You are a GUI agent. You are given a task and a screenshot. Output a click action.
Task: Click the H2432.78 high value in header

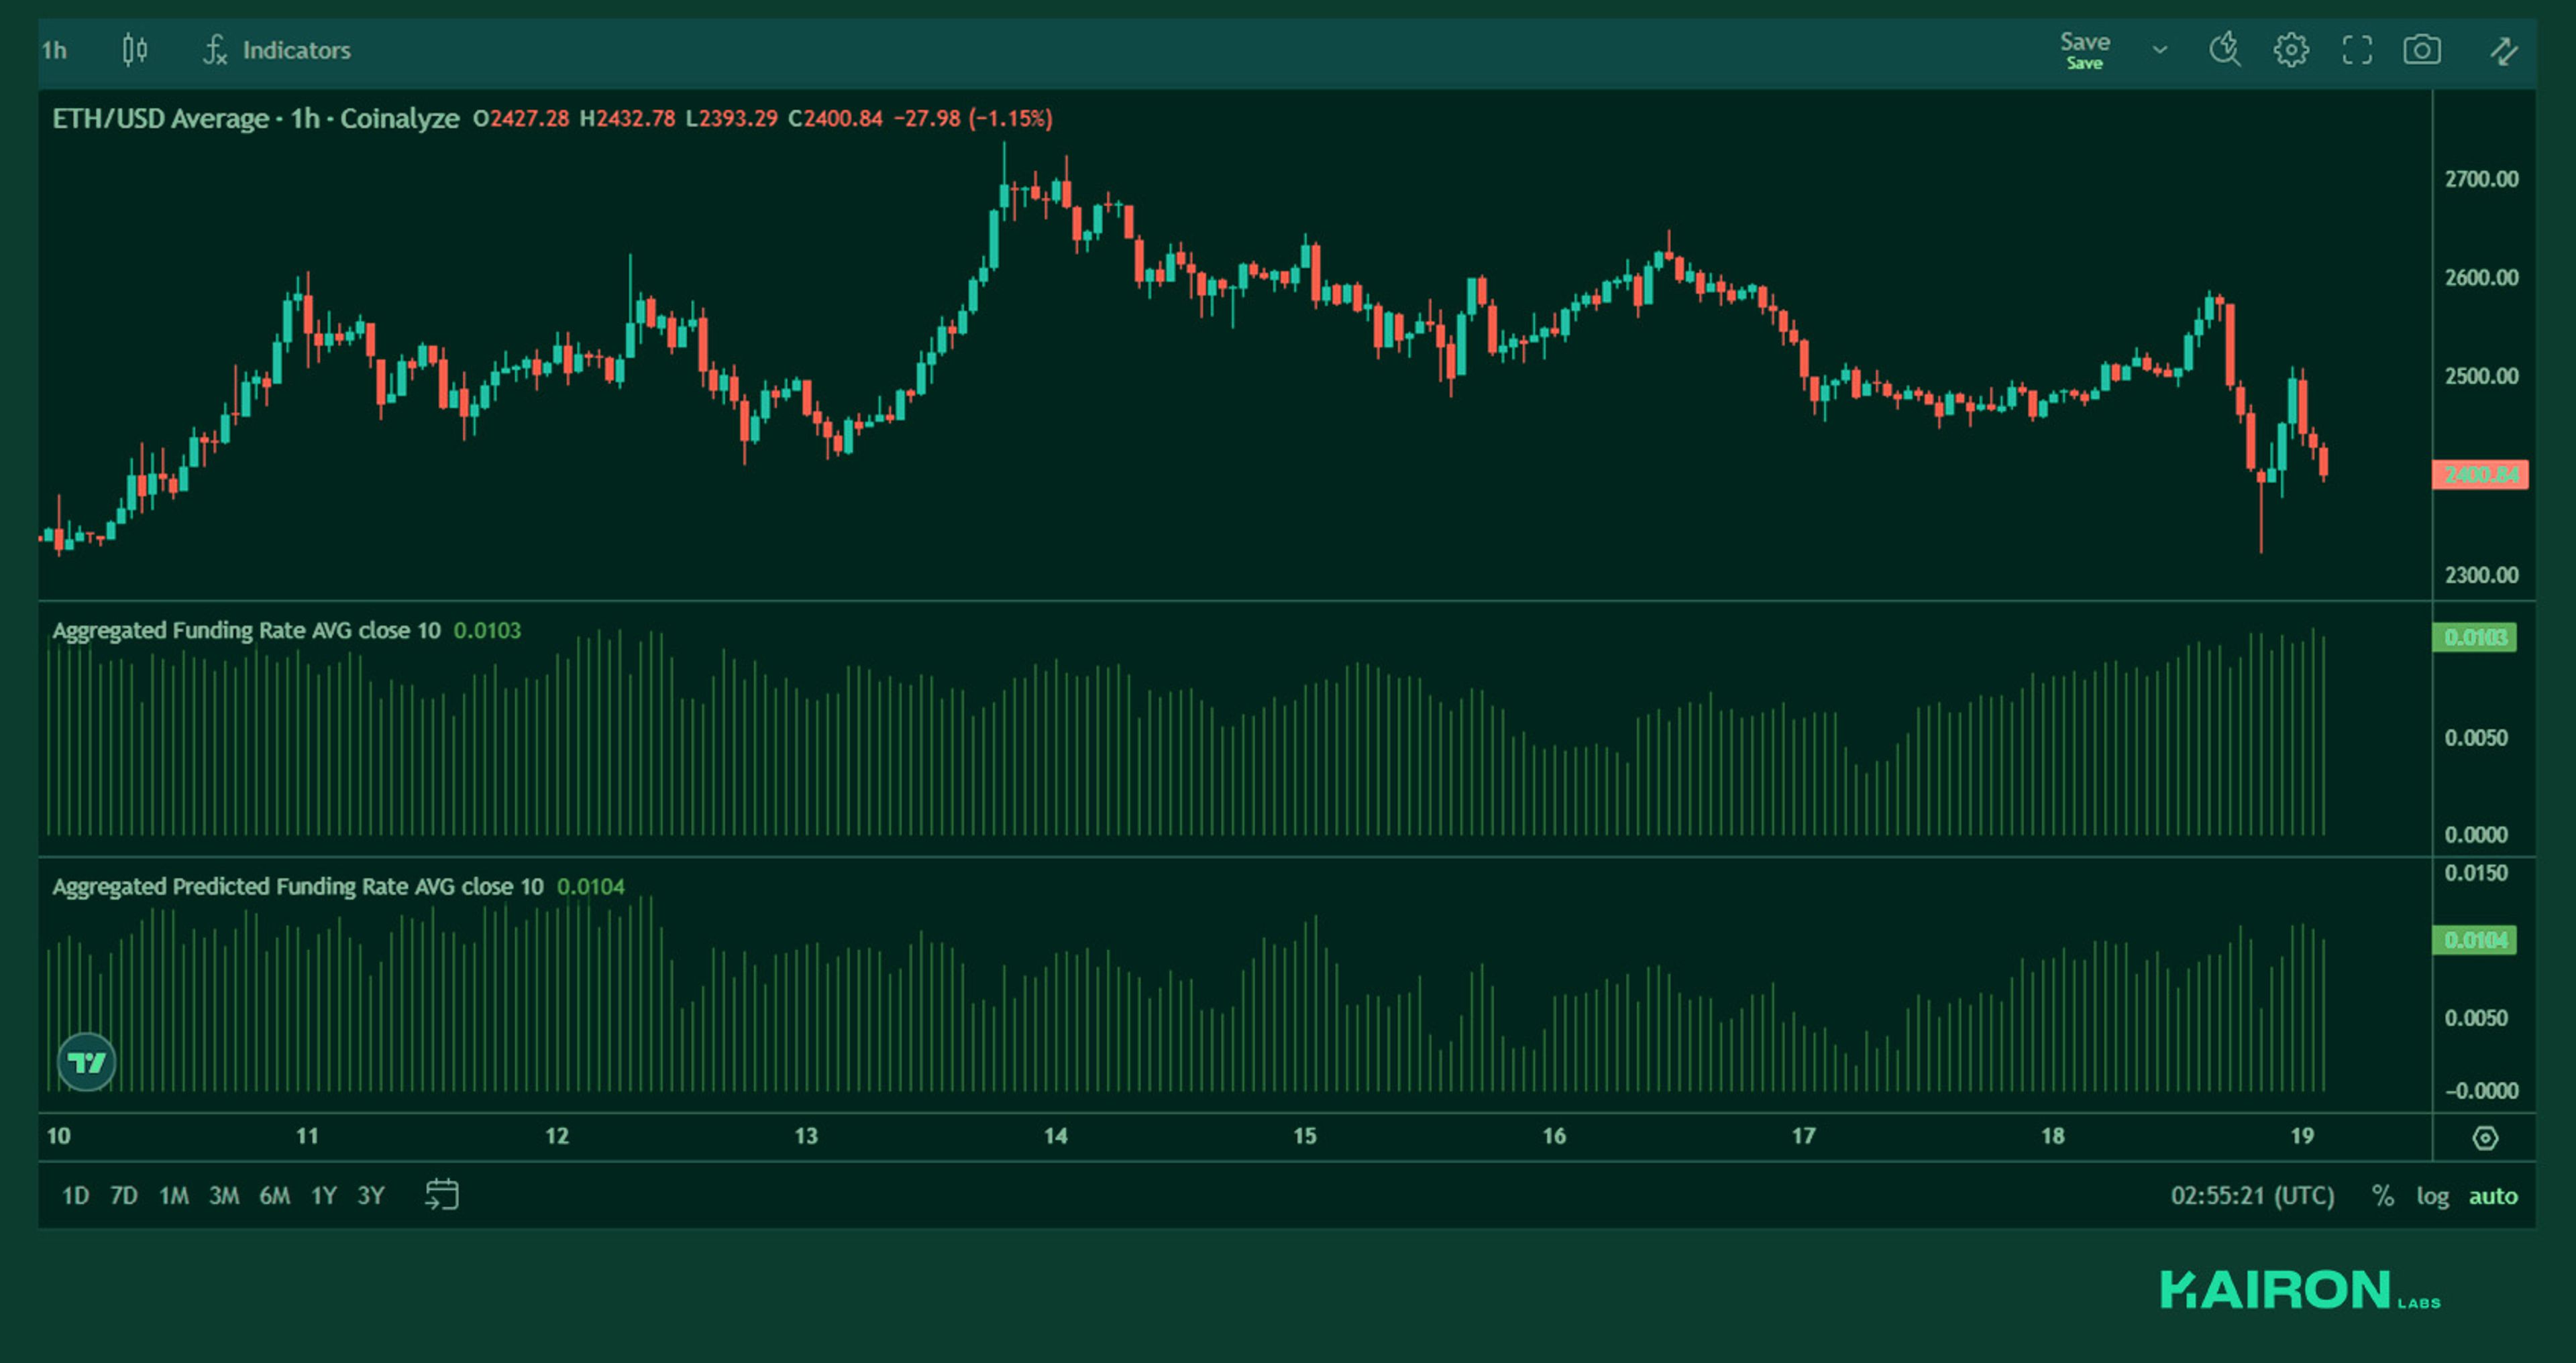(627, 118)
